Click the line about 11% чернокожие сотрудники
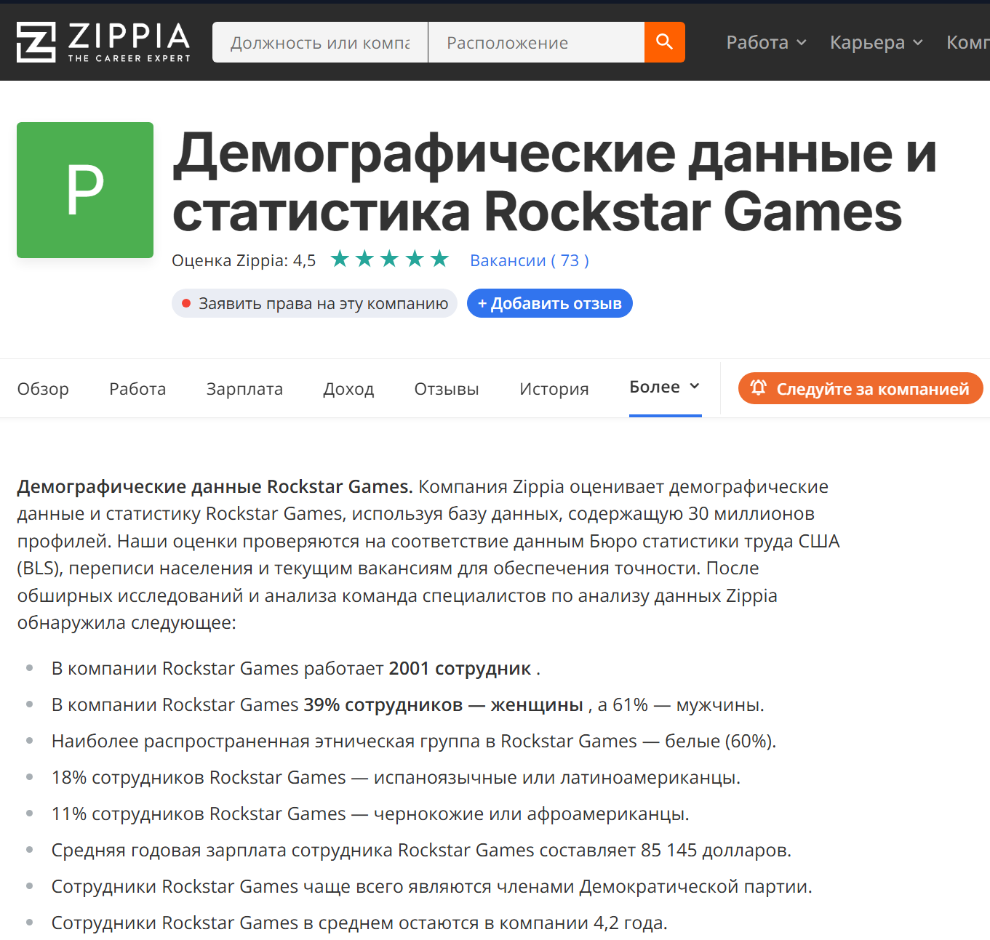This screenshot has width=990, height=940. (370, 814)
